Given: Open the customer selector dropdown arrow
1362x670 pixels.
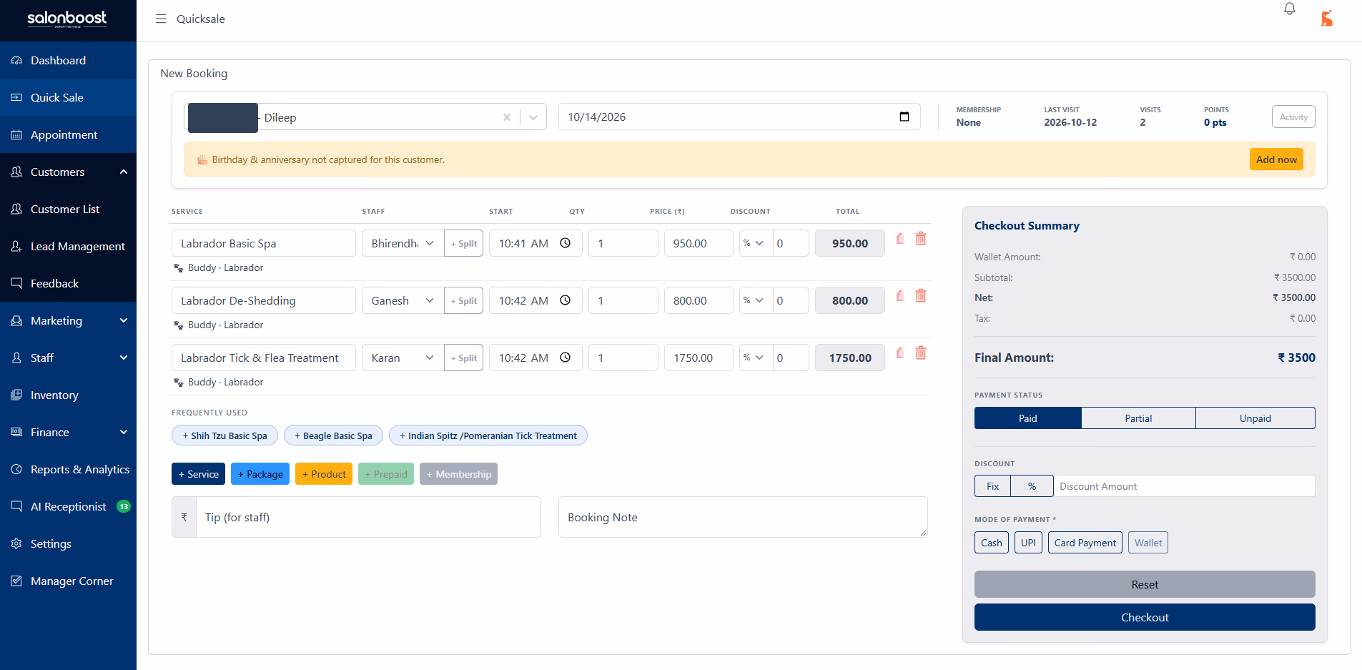Looking at the screenshot, I should pyautogui.click(x=533, y=117).
